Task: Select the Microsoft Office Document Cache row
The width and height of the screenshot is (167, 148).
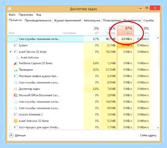Action: click(79, 95)
